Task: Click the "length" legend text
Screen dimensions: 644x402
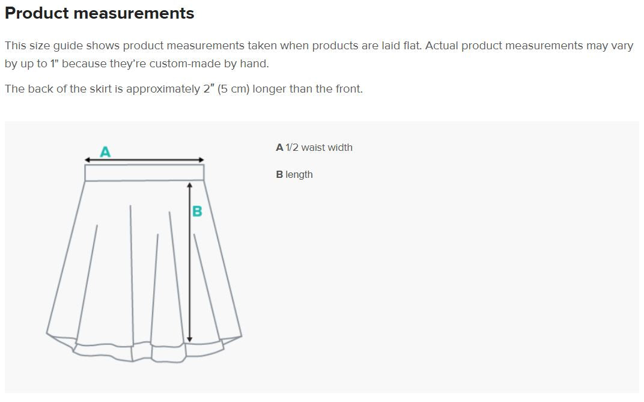Action: [299, 174]
